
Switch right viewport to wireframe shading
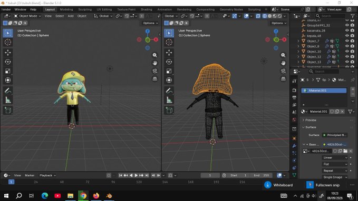tap(265, 16)
